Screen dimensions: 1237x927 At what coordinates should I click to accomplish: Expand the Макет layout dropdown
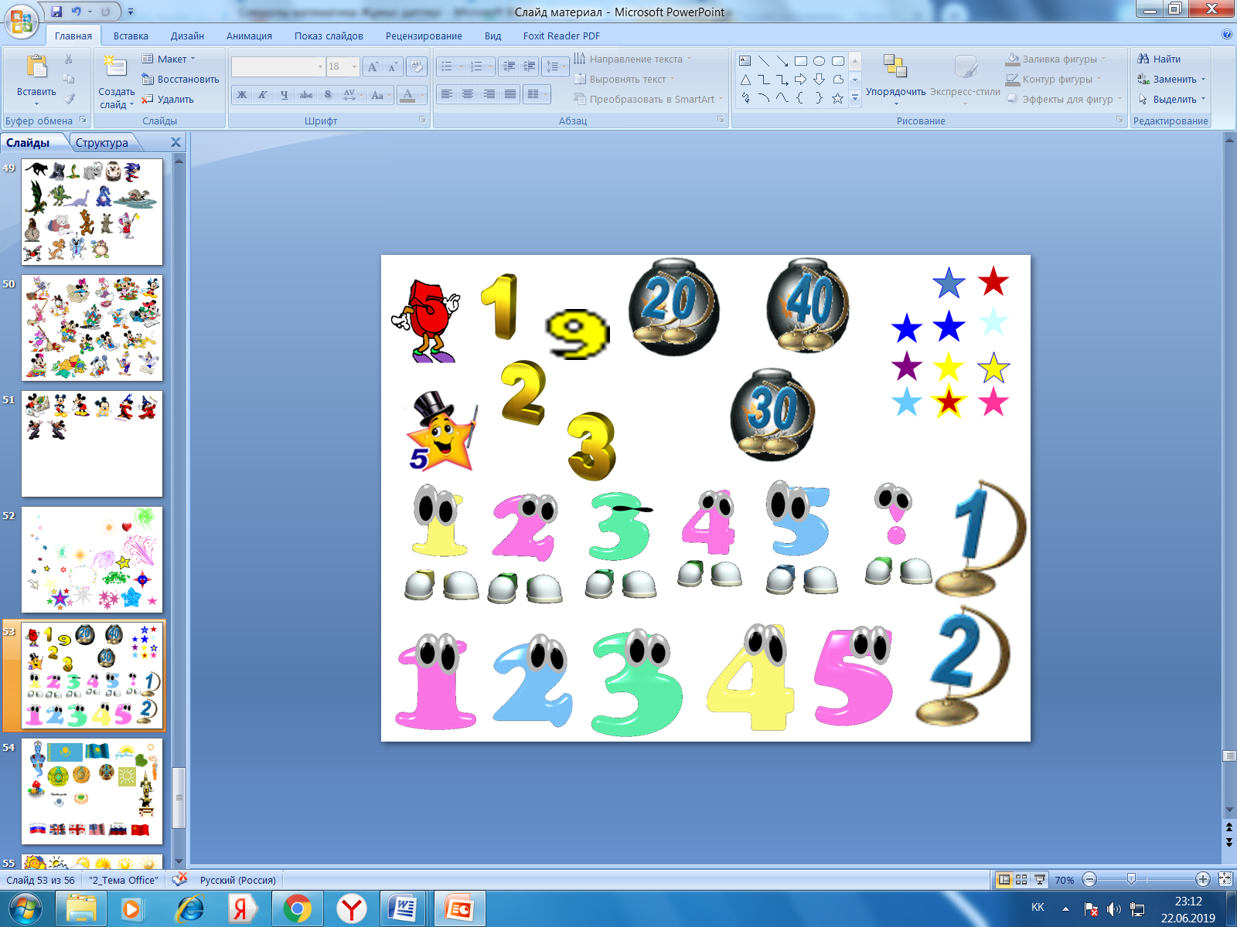pyautogui.click(x=169, y=59)
